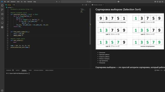165x92 pixels.
Task: Open the Extensions view in activity bar
Action: 2,18
